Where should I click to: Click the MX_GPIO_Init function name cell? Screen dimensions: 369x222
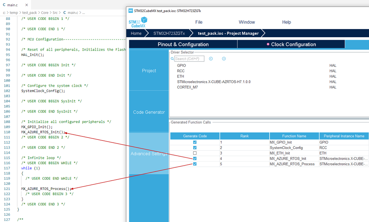[294, 142]
